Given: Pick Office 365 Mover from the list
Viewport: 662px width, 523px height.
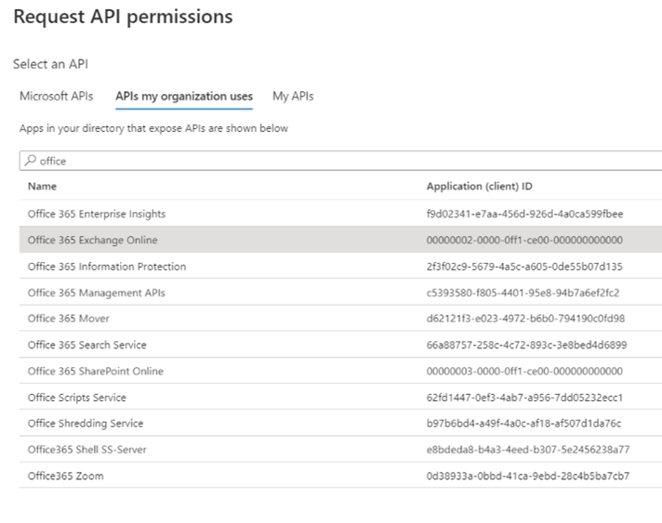Looking at the screenshot, I should (69, 319).
